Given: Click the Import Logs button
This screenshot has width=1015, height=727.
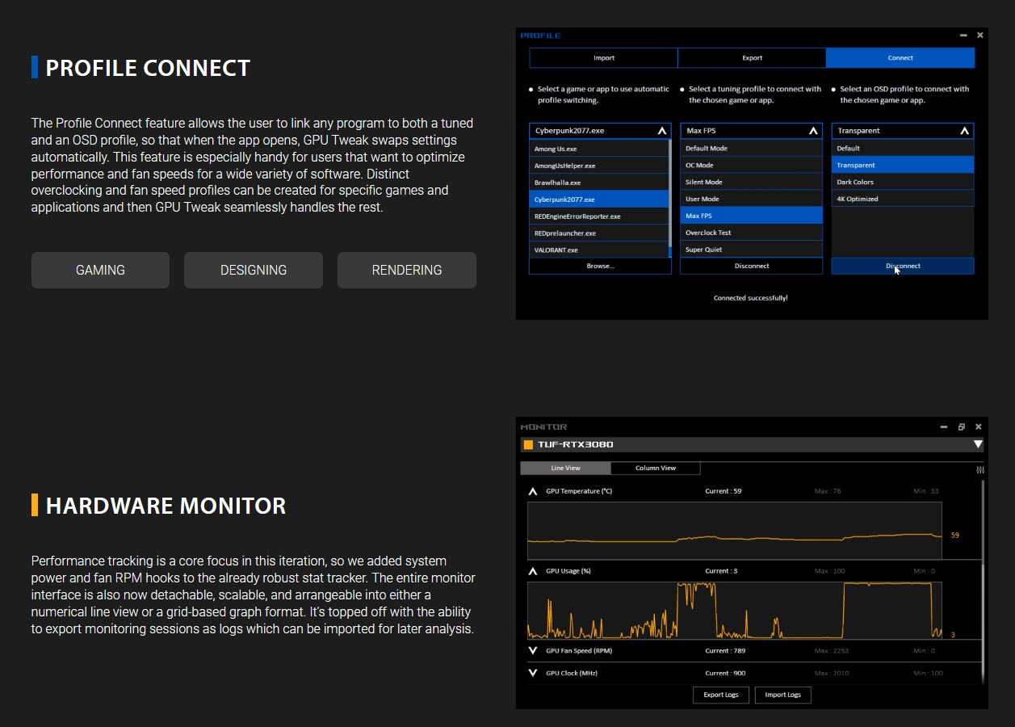Looking at the screenshot, I should [x=782, y=695].
